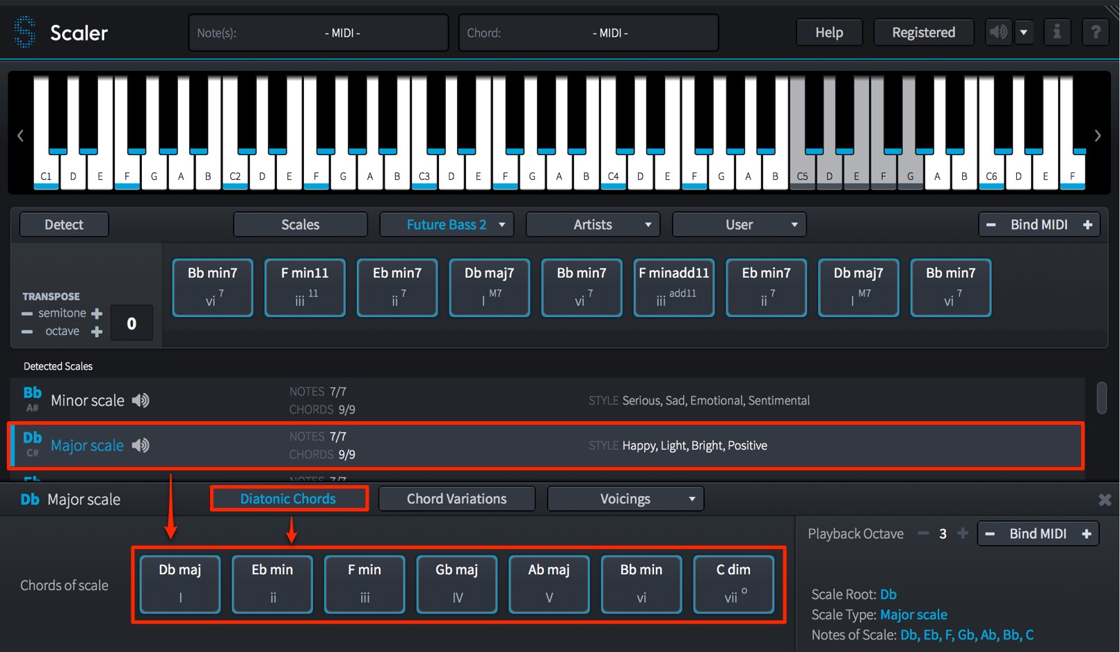The image size is (1120, 652).
Task: Select the Diatonic Chords tab
Action: (288, 499)
